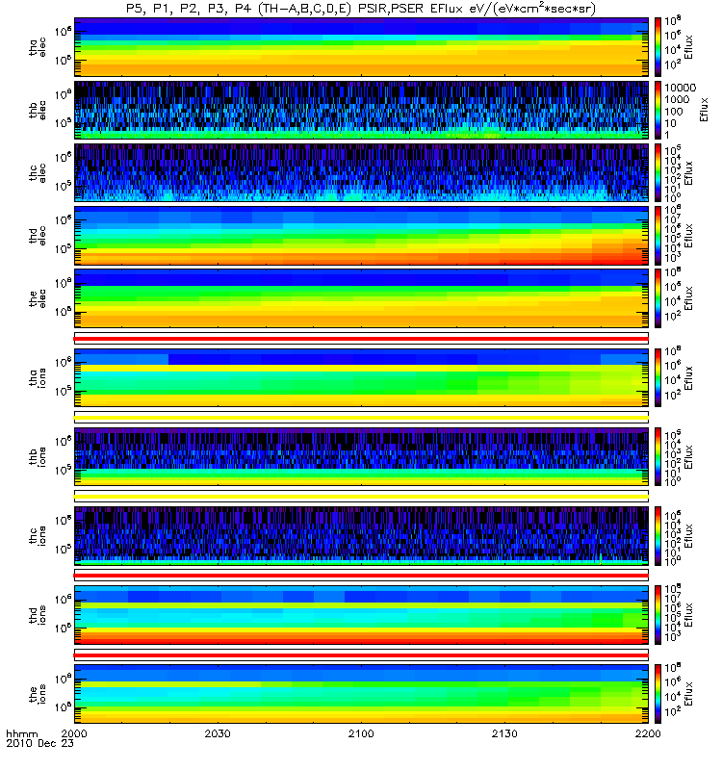Click the 1000 tick on thb elec colorbar
722x770 pixels.
678,99
